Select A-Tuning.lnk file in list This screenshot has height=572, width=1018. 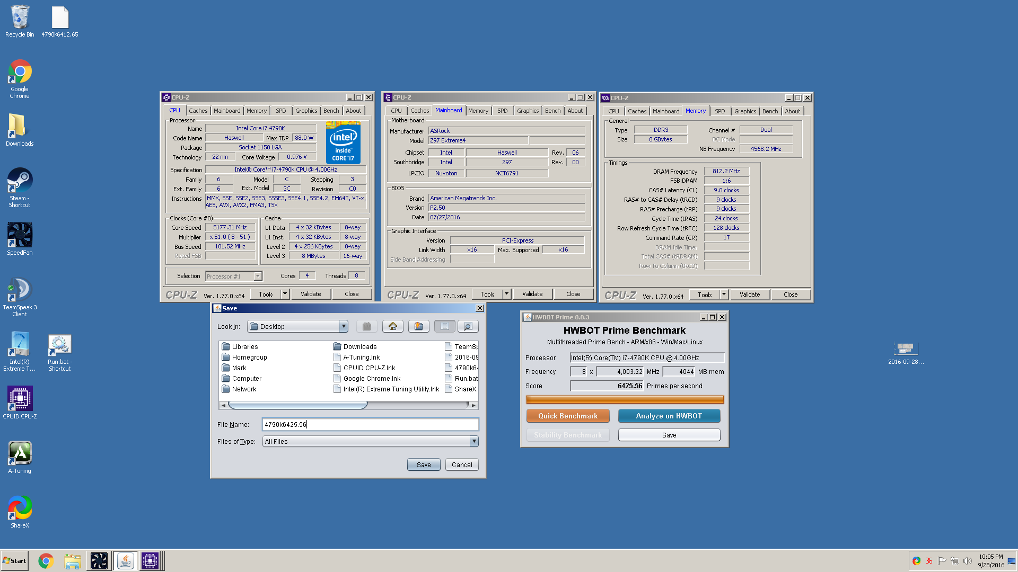(x=356, y=357)
